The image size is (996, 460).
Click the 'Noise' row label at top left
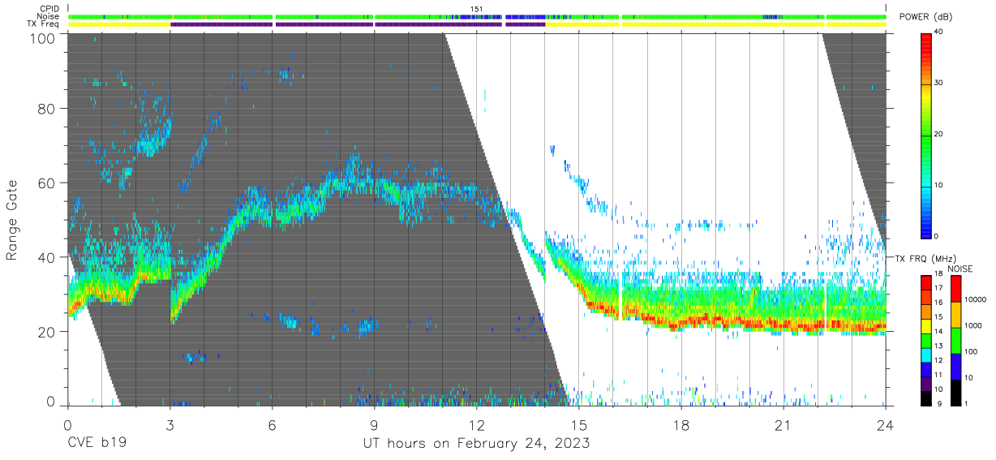[49, 17]
